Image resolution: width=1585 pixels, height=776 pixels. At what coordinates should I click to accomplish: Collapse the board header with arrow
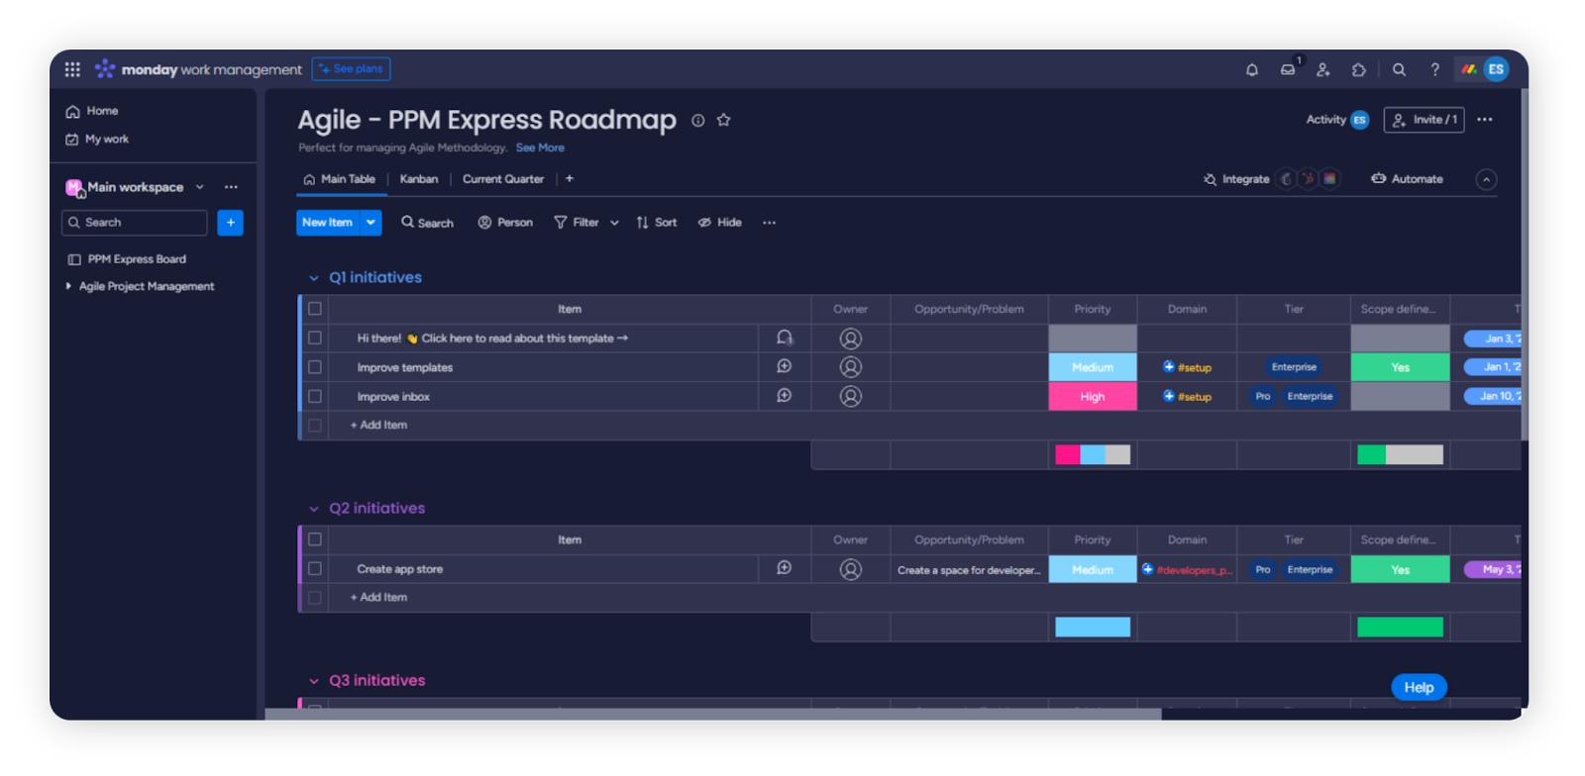(x=1486, y=179)
